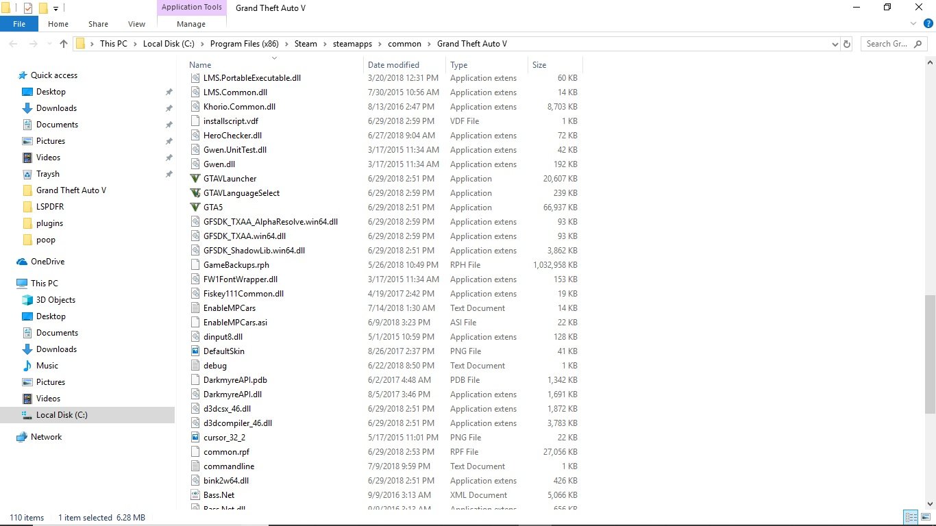Open the poop folder in Quick access
936x526 pixels.
46,240
